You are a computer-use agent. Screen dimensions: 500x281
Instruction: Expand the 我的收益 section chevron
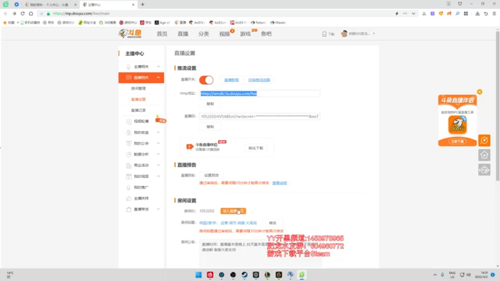point(158,132)
